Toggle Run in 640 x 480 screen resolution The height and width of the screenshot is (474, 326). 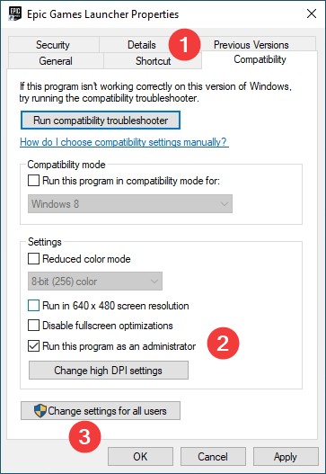(33, 305)
